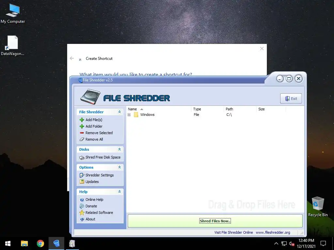
Task: Click the Updates icon in Options
Action: 82,182
